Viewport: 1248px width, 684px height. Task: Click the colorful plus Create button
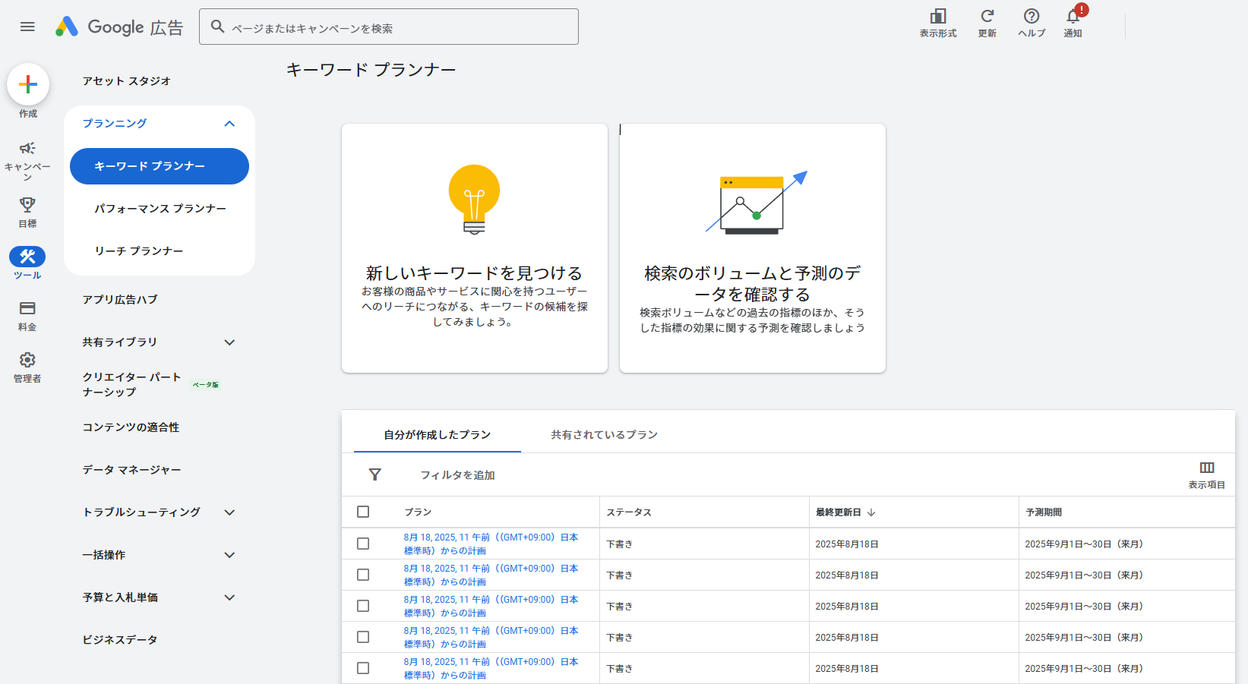(28, 84)
